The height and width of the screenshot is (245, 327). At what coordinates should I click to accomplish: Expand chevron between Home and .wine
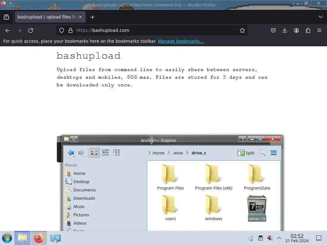tap(169, 153)
